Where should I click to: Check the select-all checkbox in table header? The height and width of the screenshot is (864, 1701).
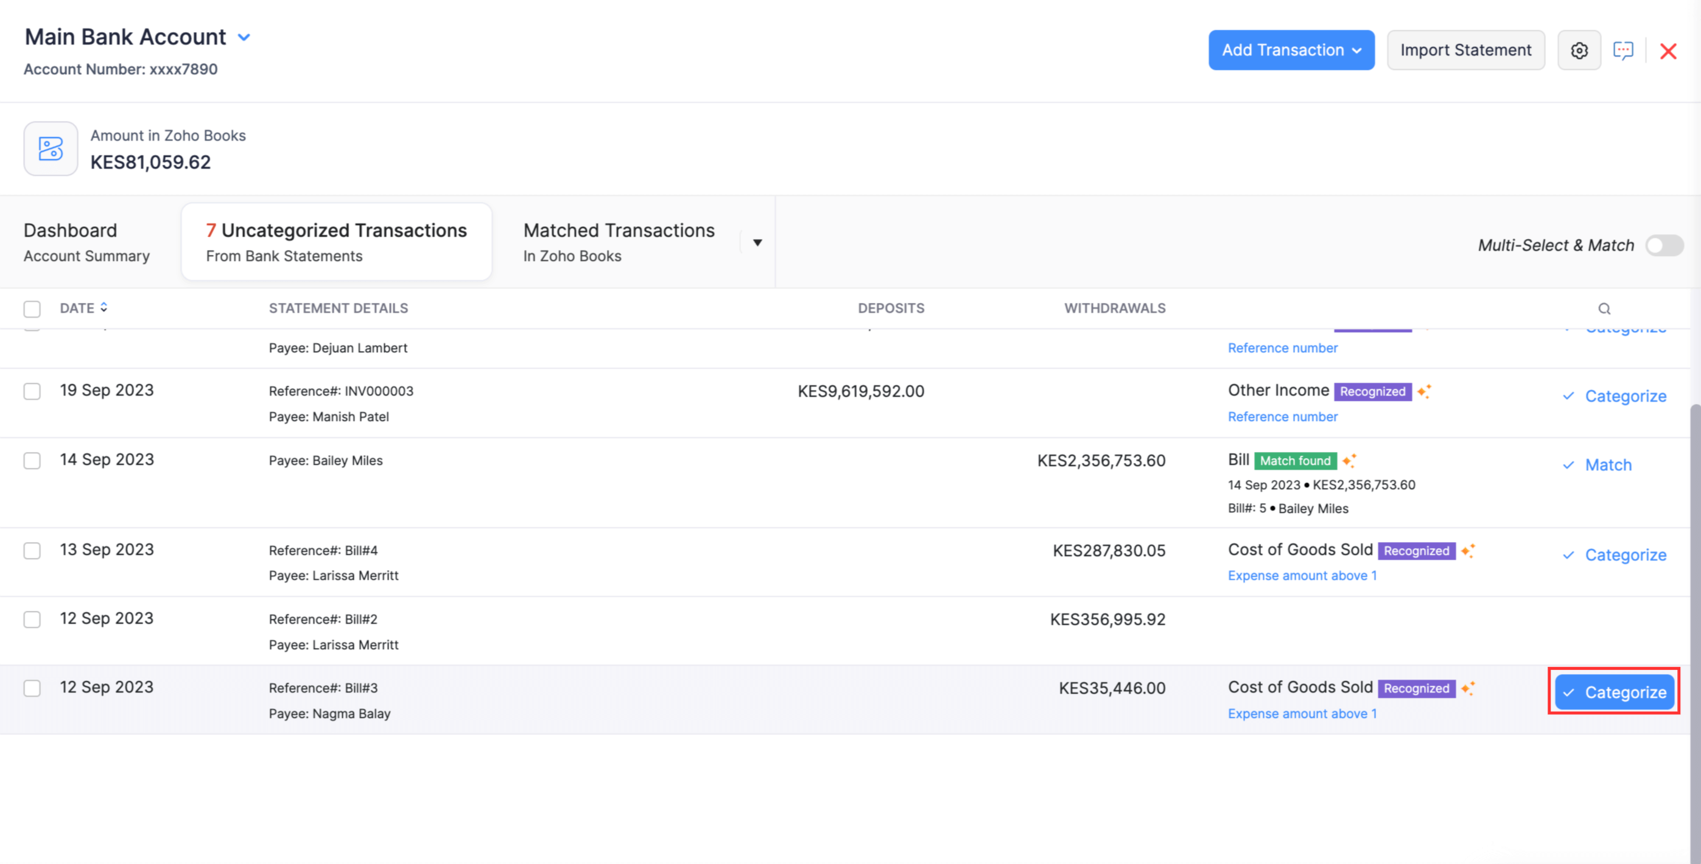(31, 308)
